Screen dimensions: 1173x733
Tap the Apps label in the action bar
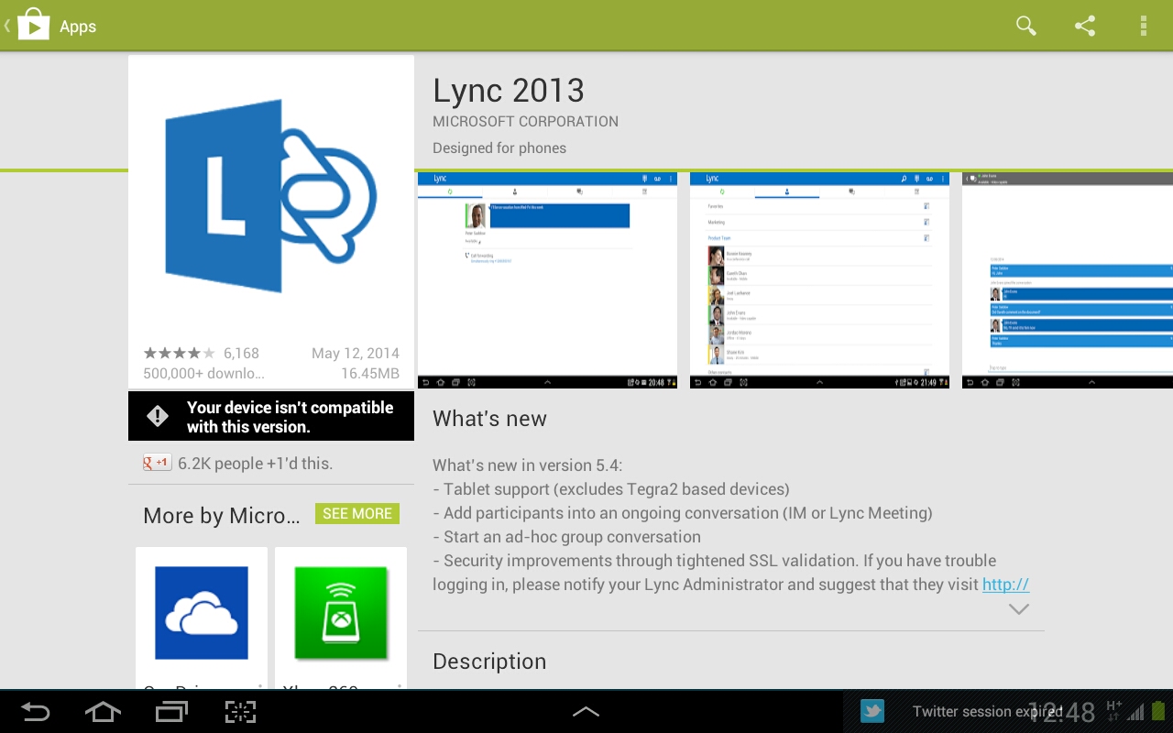tap(78, 27)
